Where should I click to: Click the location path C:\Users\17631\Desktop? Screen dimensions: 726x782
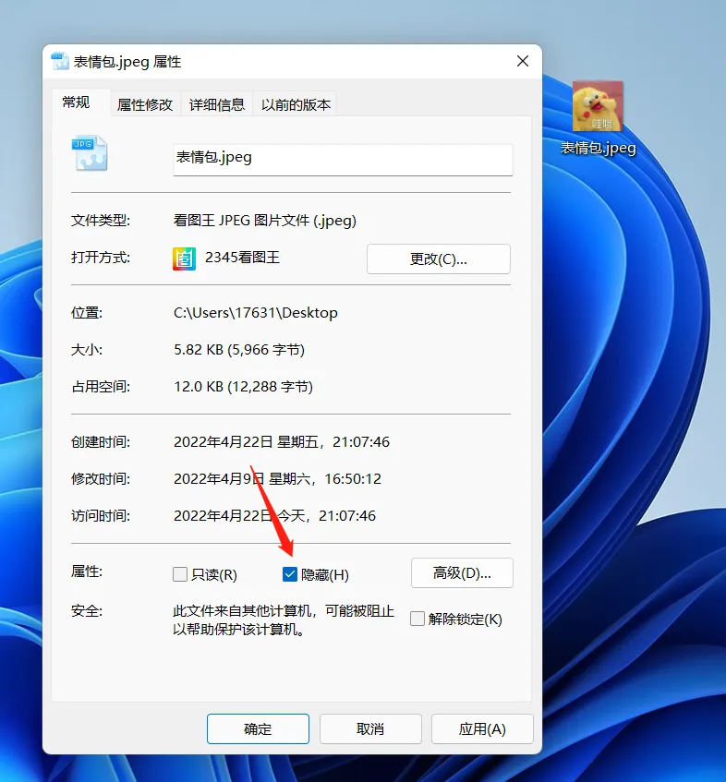point(256,313)
